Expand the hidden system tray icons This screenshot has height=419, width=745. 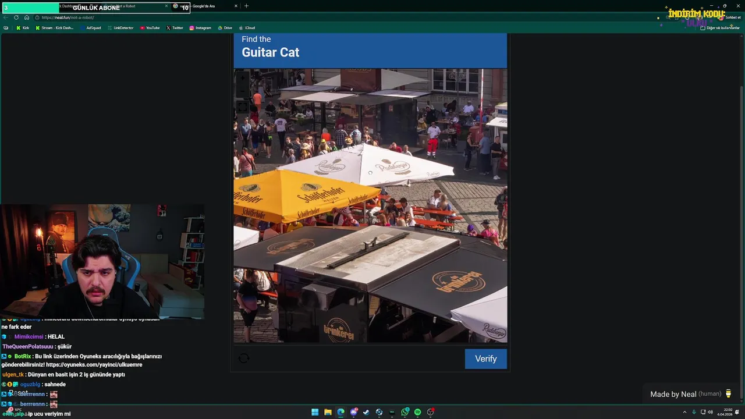tap(684, 412)
